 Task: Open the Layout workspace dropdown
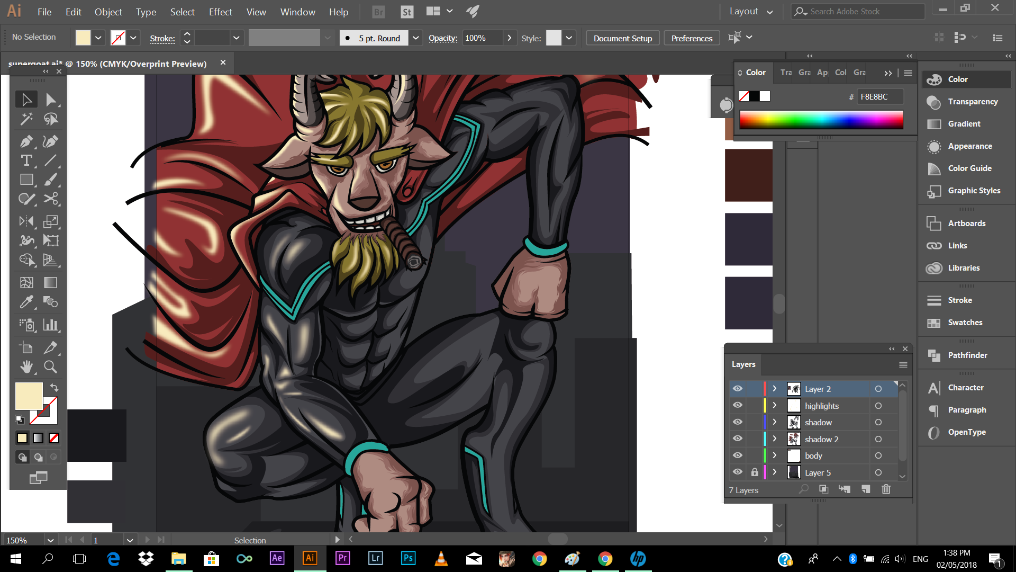coord(751,12)
